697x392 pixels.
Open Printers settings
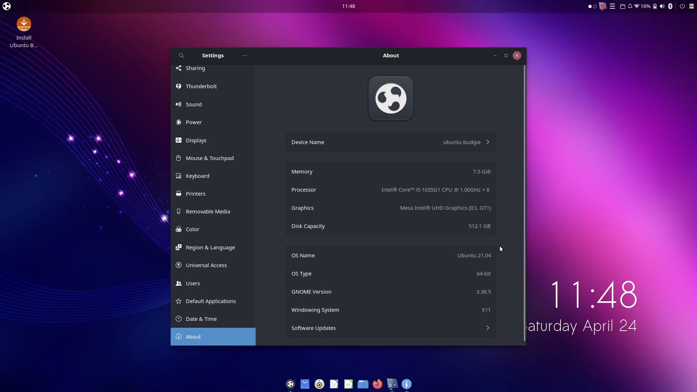click(x=213, y=194)
